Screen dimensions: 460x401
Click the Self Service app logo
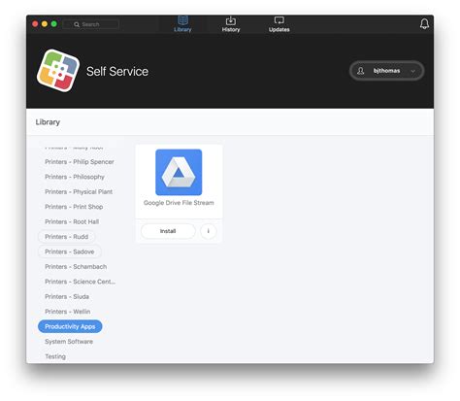click(x=58, y=71)
